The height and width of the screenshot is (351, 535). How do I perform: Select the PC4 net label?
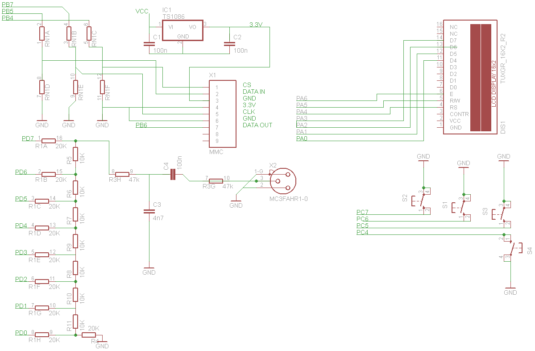362,232
